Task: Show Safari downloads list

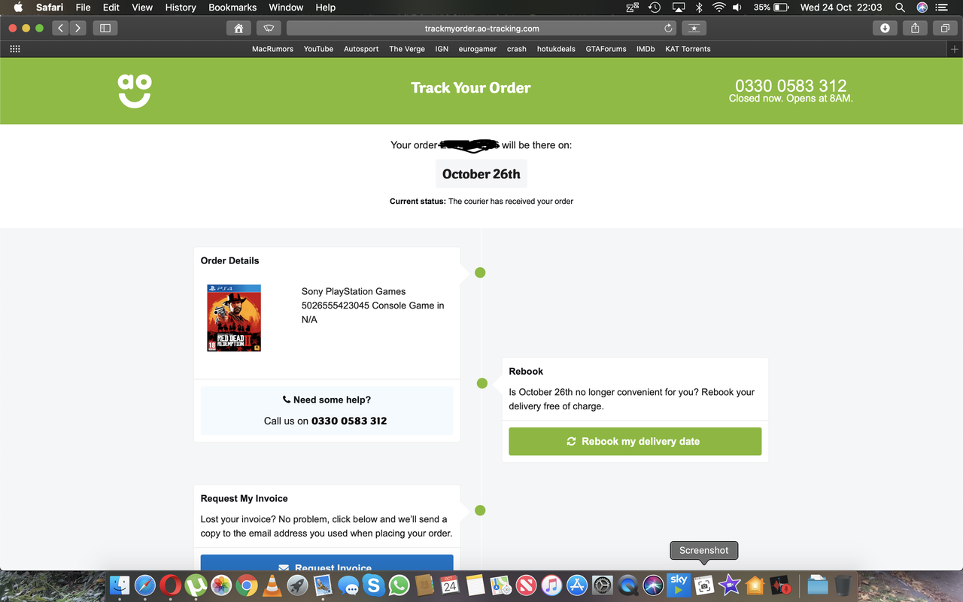Action: 885,28
